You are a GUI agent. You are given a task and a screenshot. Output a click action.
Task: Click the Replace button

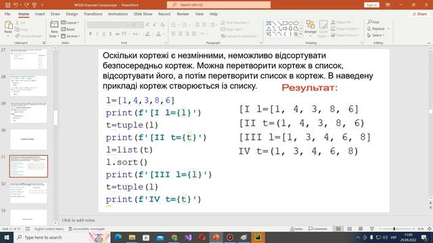pyautogui.click(x=378, y=28)
